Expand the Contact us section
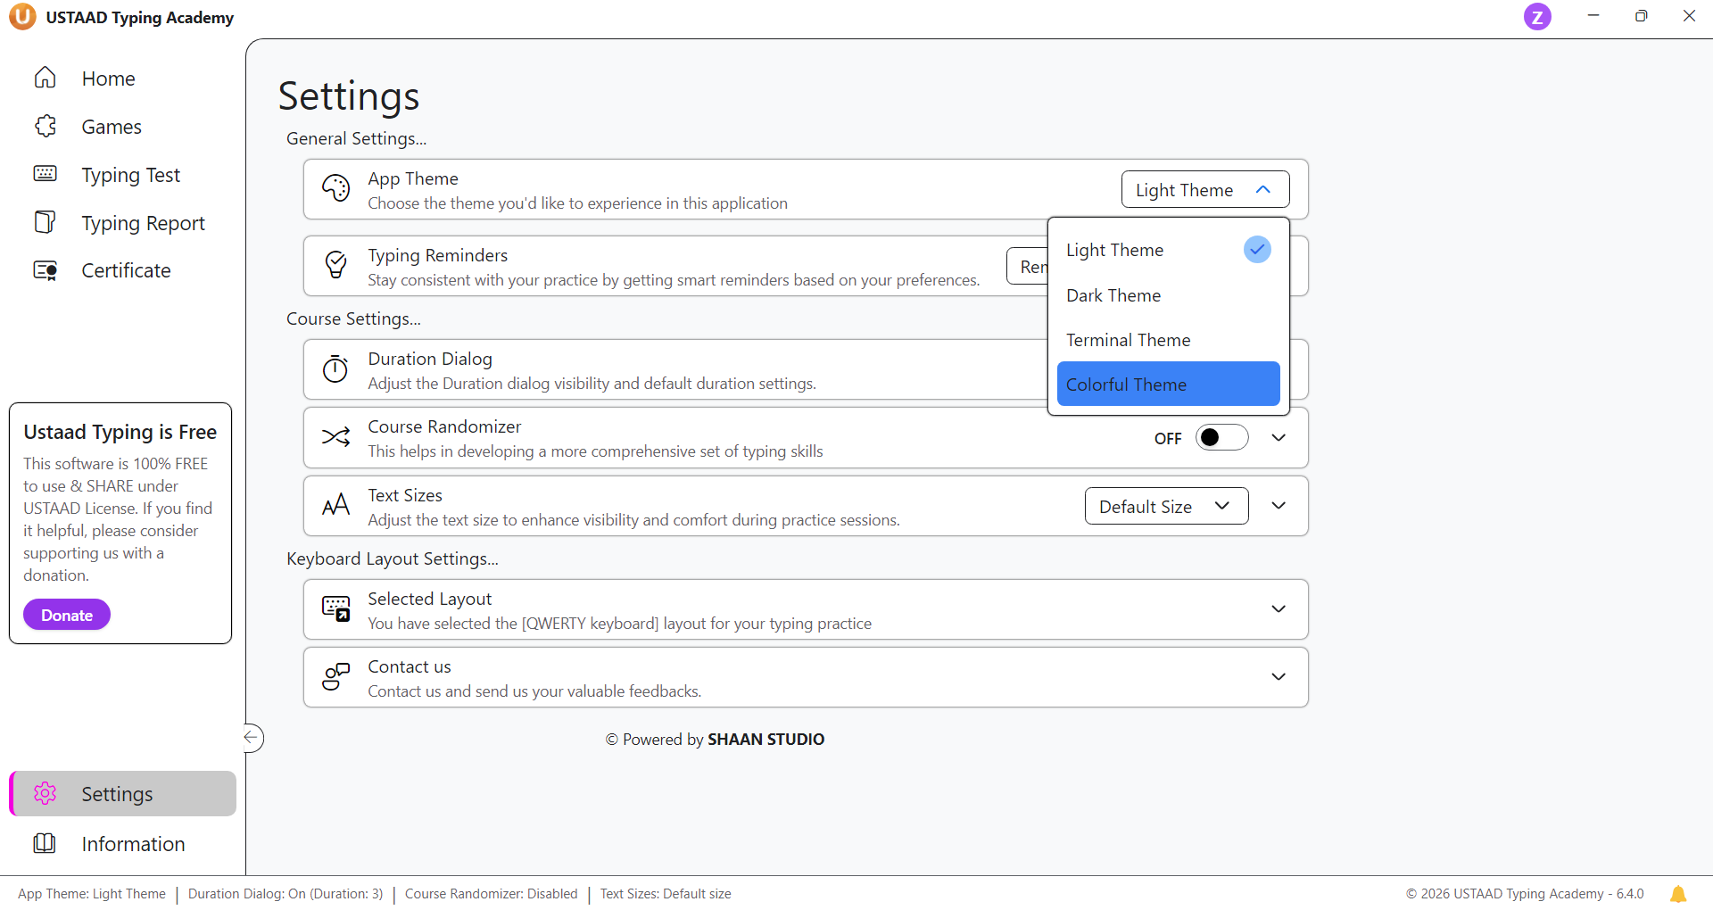Viewport: 1713px width, 910px height. click(x=1278, y=677)
